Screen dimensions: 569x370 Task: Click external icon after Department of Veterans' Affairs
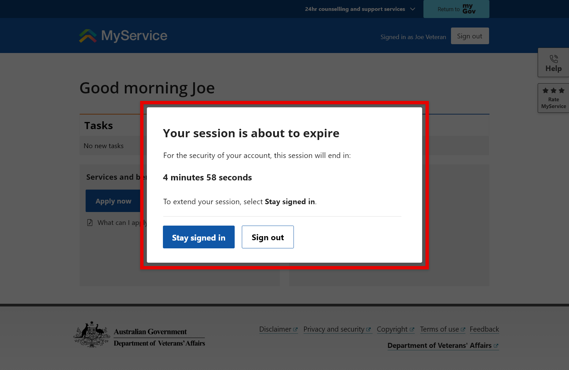point(496,346)
